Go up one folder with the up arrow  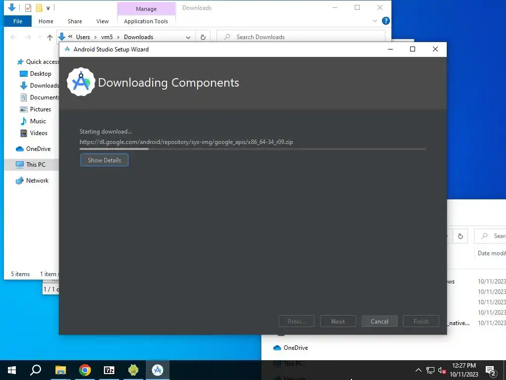50,37
